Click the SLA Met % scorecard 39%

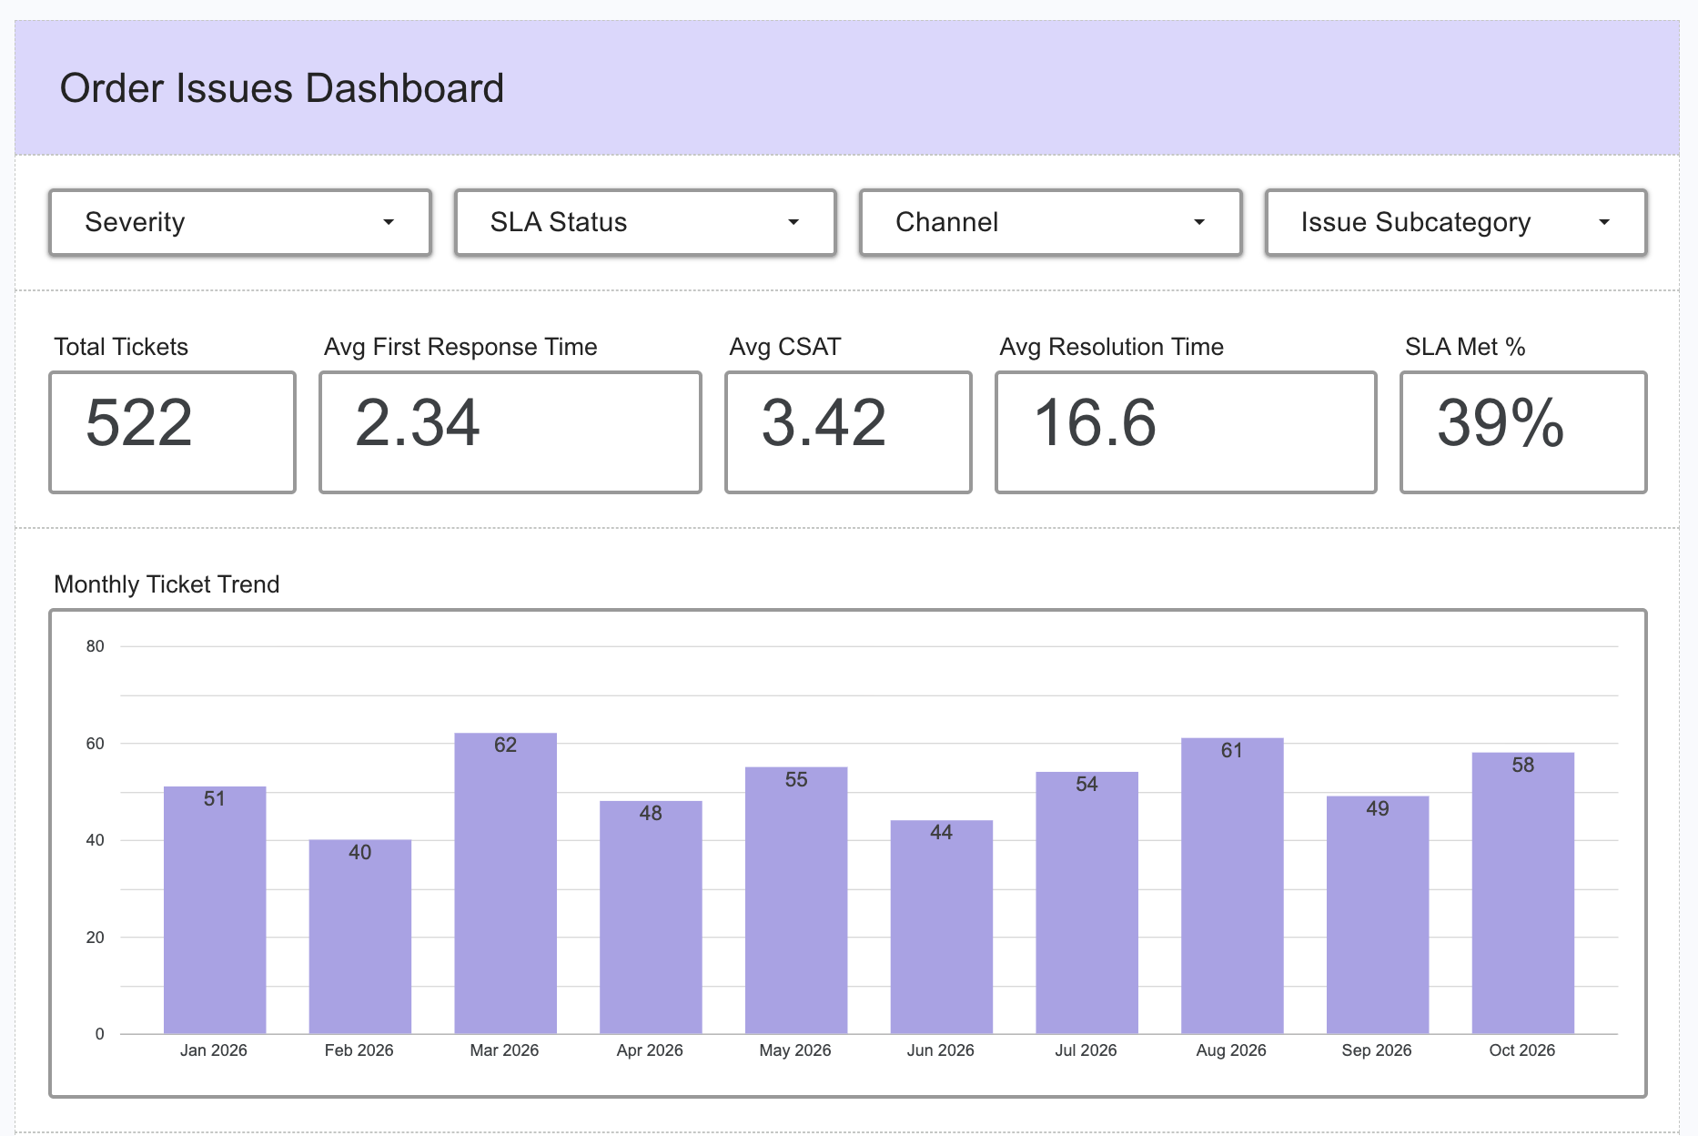(x=1523, y=432)
